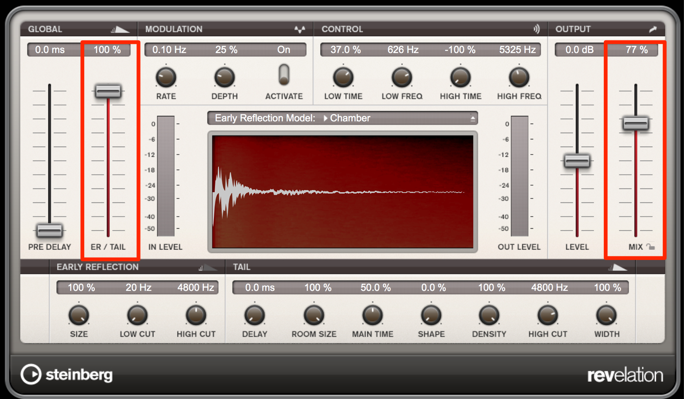The image size is (684, 399).
Task: Click the modulation Rate knob
Action: 166,77
